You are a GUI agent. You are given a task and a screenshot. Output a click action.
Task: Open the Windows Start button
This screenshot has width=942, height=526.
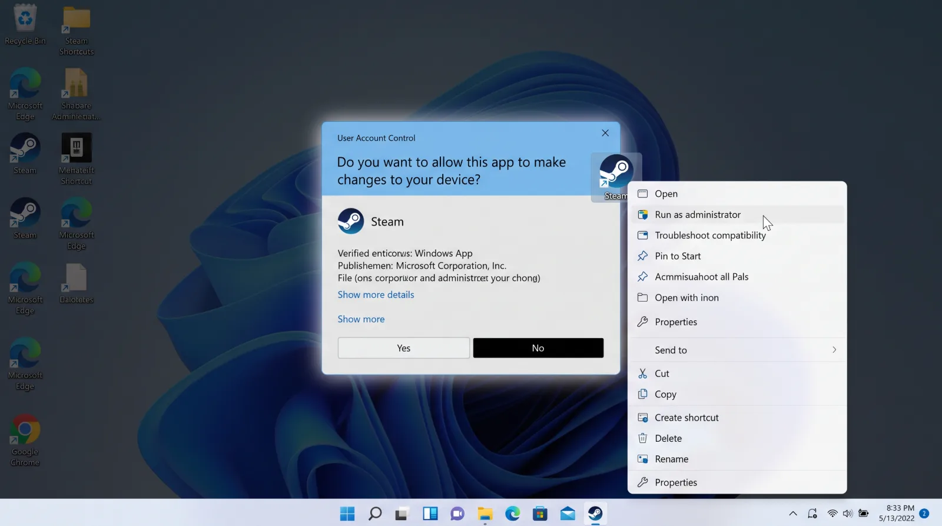(347, 514)
